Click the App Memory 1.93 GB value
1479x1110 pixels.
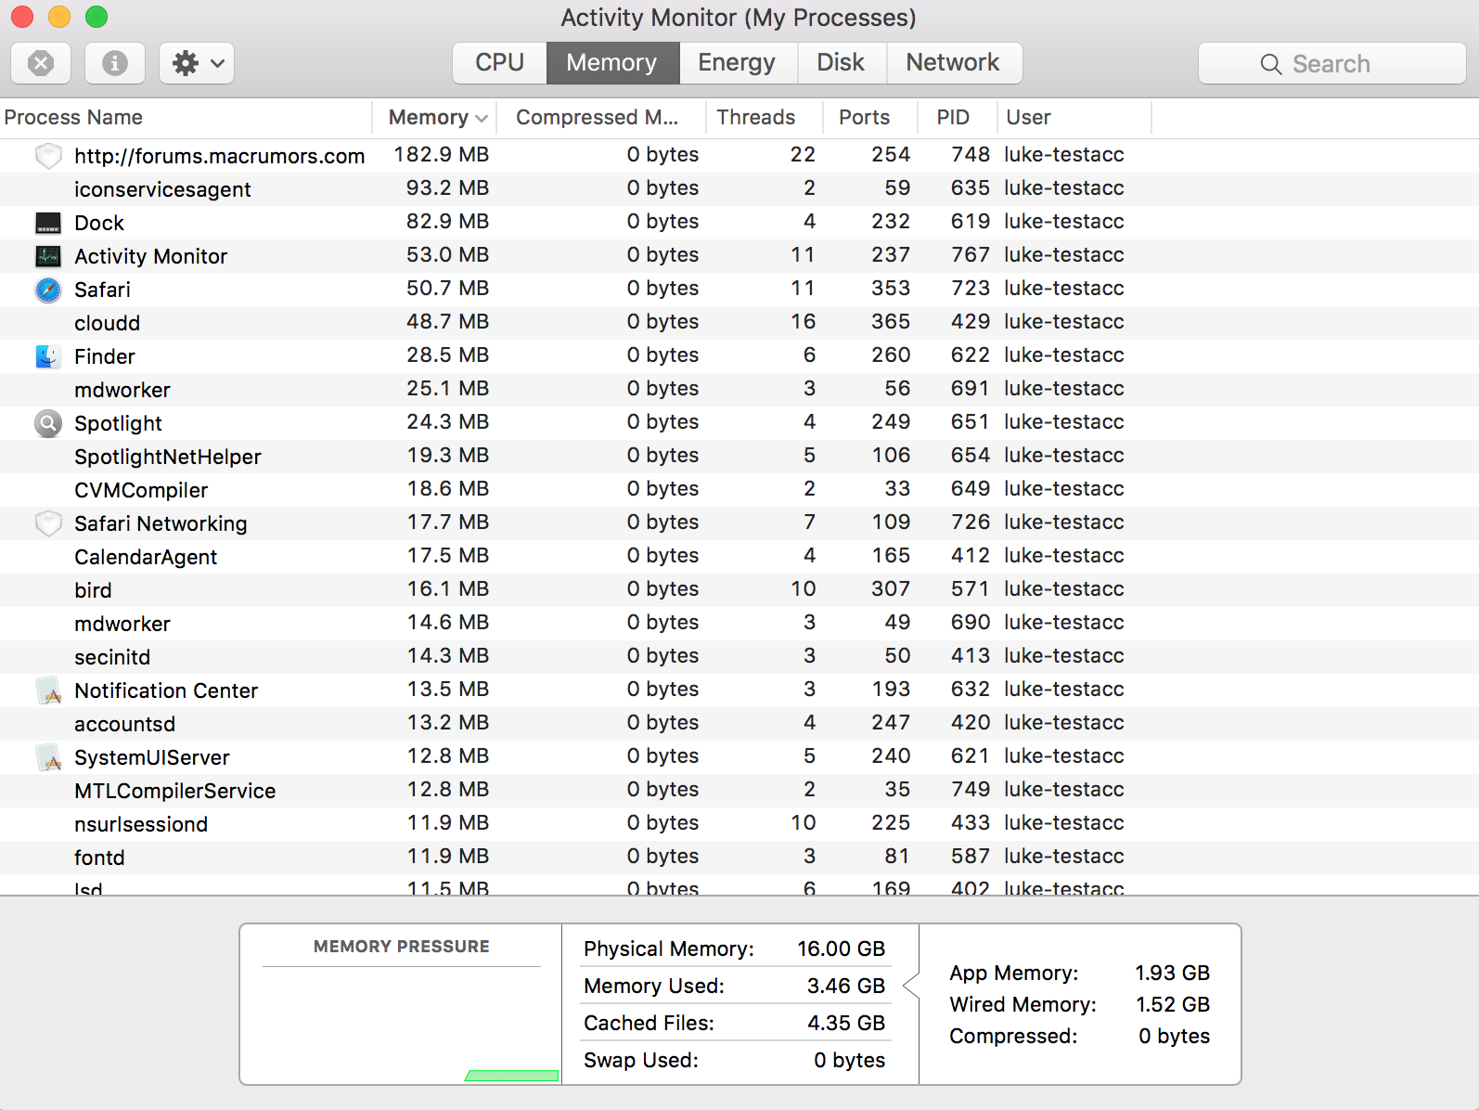pos(1173,973)
